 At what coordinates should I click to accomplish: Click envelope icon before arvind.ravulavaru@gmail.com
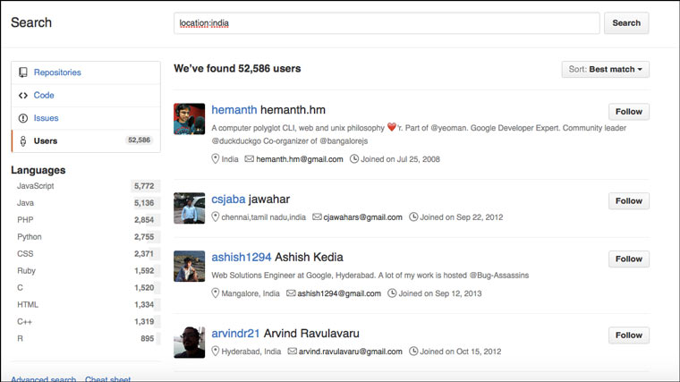coord(293,351)
